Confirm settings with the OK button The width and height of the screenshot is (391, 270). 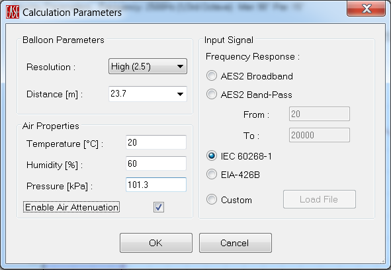tap(156, 243)
